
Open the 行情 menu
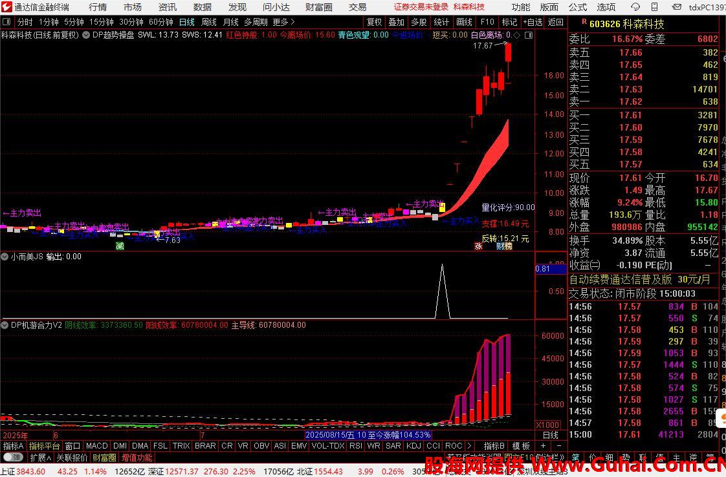[x=97, y=7]
